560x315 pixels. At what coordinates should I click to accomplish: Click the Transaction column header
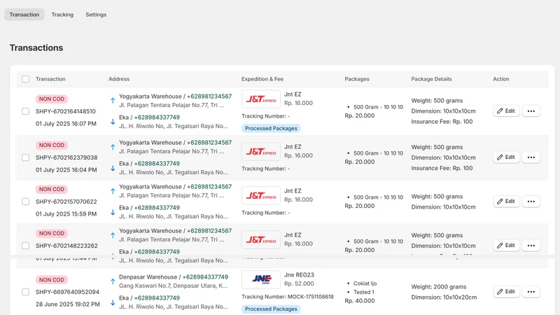50,79
